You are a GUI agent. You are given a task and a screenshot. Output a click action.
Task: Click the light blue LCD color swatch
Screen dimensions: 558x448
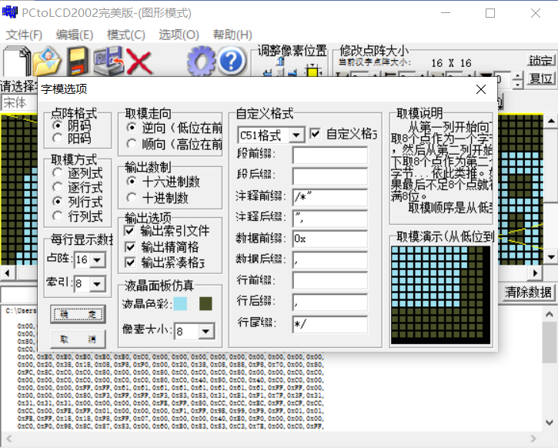[x=180, y=303]
